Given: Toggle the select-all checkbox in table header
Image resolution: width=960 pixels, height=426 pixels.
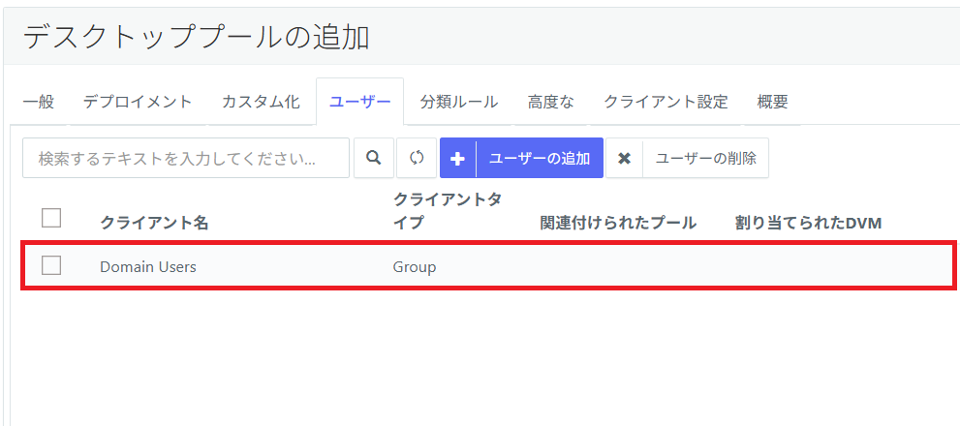Looking at the screenshot, I should point(51,217).
